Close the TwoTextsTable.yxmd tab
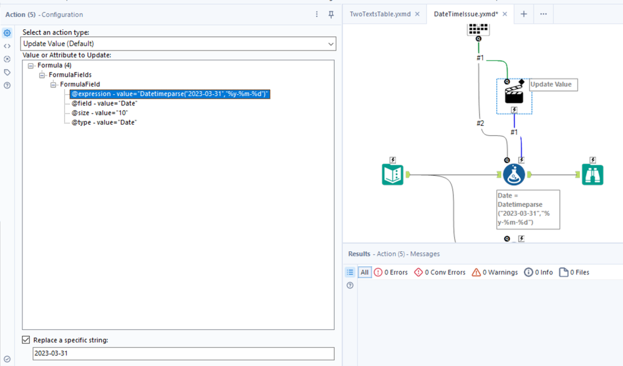623x366 pixels. click(x=417, y=14)
